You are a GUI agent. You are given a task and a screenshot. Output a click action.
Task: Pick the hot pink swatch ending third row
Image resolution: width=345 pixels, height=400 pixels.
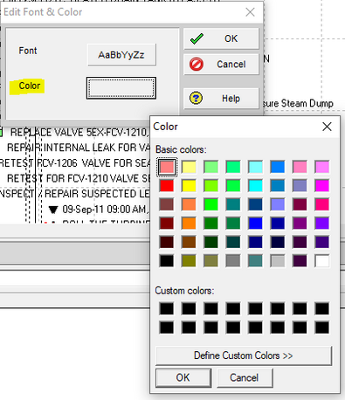[322, 204]
